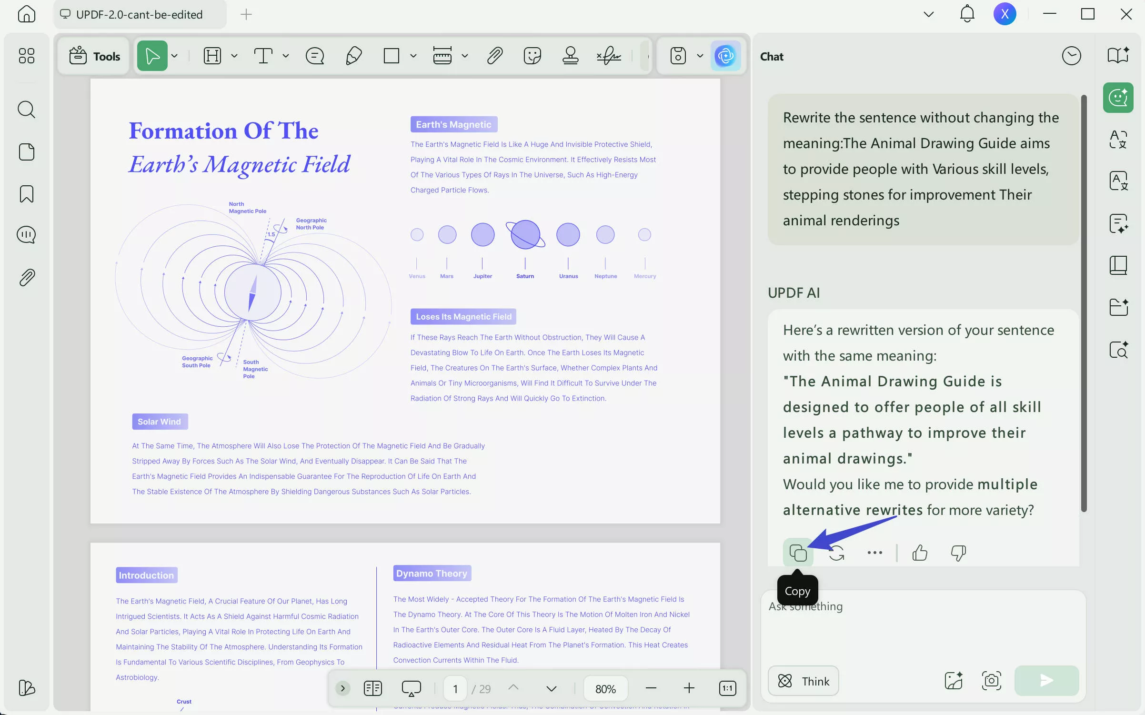Open the book reader icon in right sidebar
Viewport: 1145px width, 715px height.
click(1118, 265)
